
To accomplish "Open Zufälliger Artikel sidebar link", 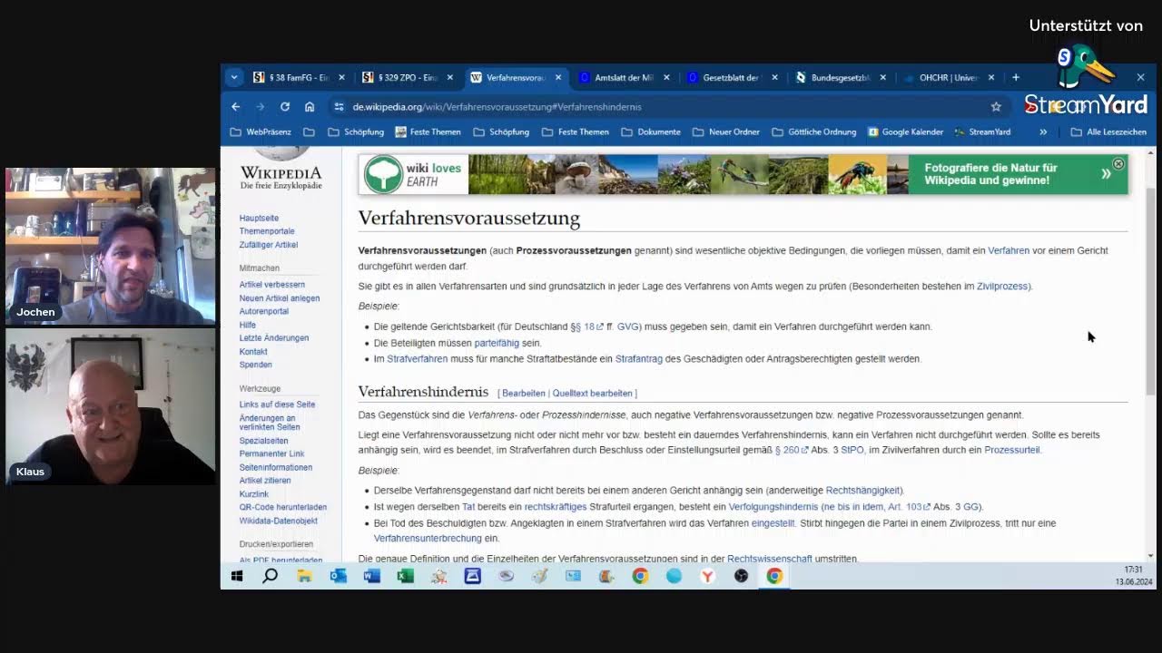I will click(x=269, y=245).
